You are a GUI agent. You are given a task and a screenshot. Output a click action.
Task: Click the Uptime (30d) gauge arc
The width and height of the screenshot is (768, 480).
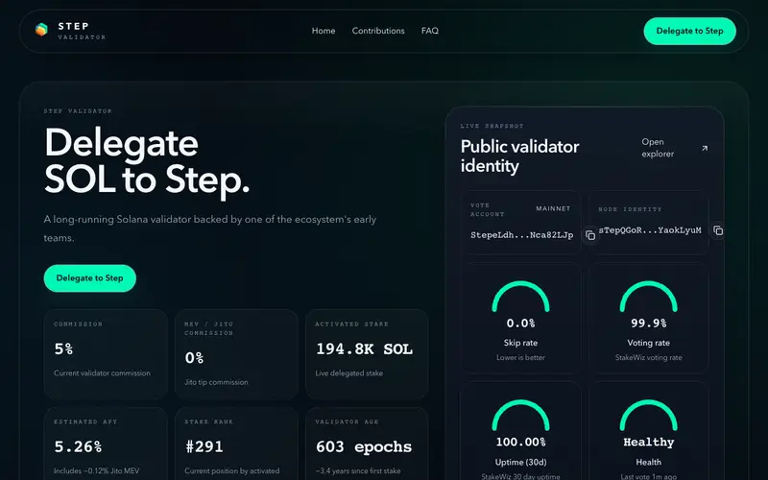(x=520, y=416)
